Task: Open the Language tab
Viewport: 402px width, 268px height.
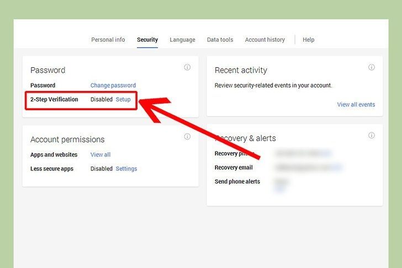Action: click(182, 40)
